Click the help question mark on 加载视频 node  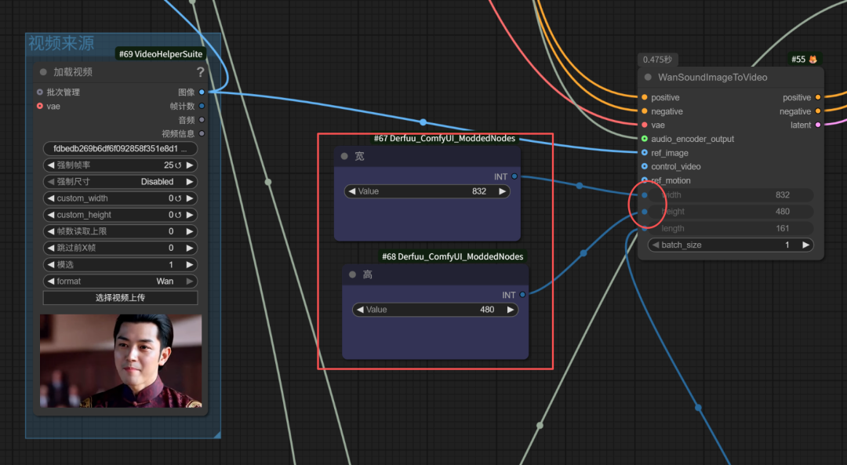pos(201,72)
